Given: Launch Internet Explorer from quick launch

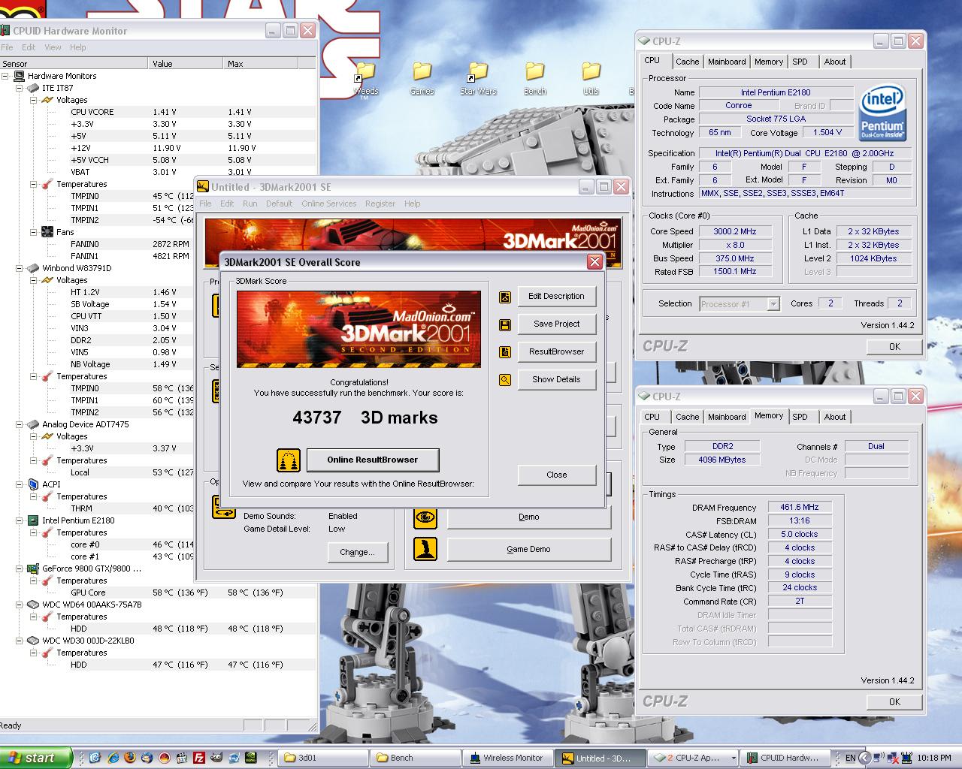Looking at the screenshot, I should (113, 758).
